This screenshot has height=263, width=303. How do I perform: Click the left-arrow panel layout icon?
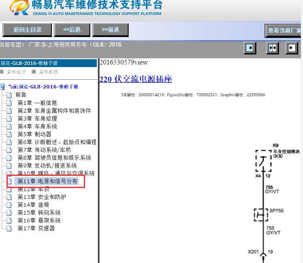point(292,48)
